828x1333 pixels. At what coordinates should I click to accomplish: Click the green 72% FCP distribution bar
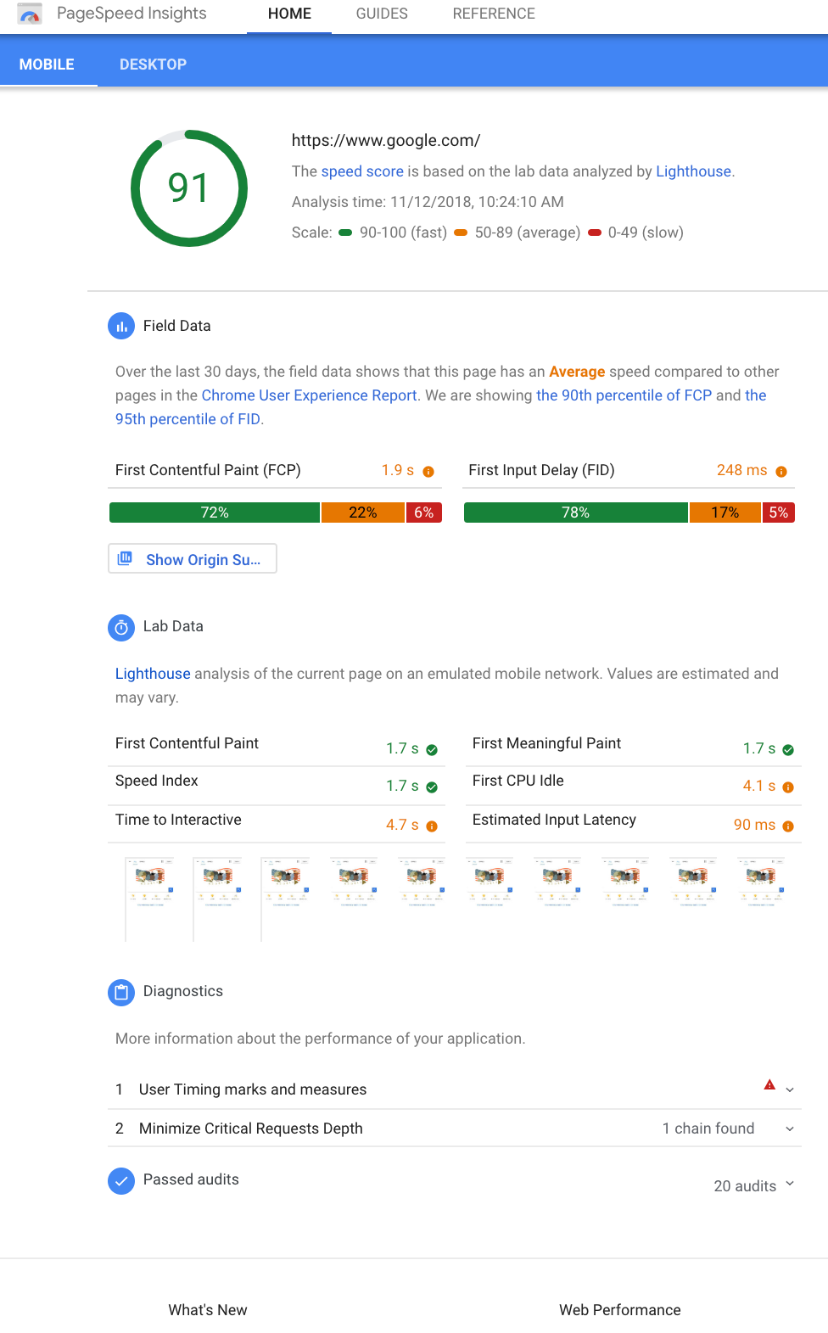tap(215, 512)
